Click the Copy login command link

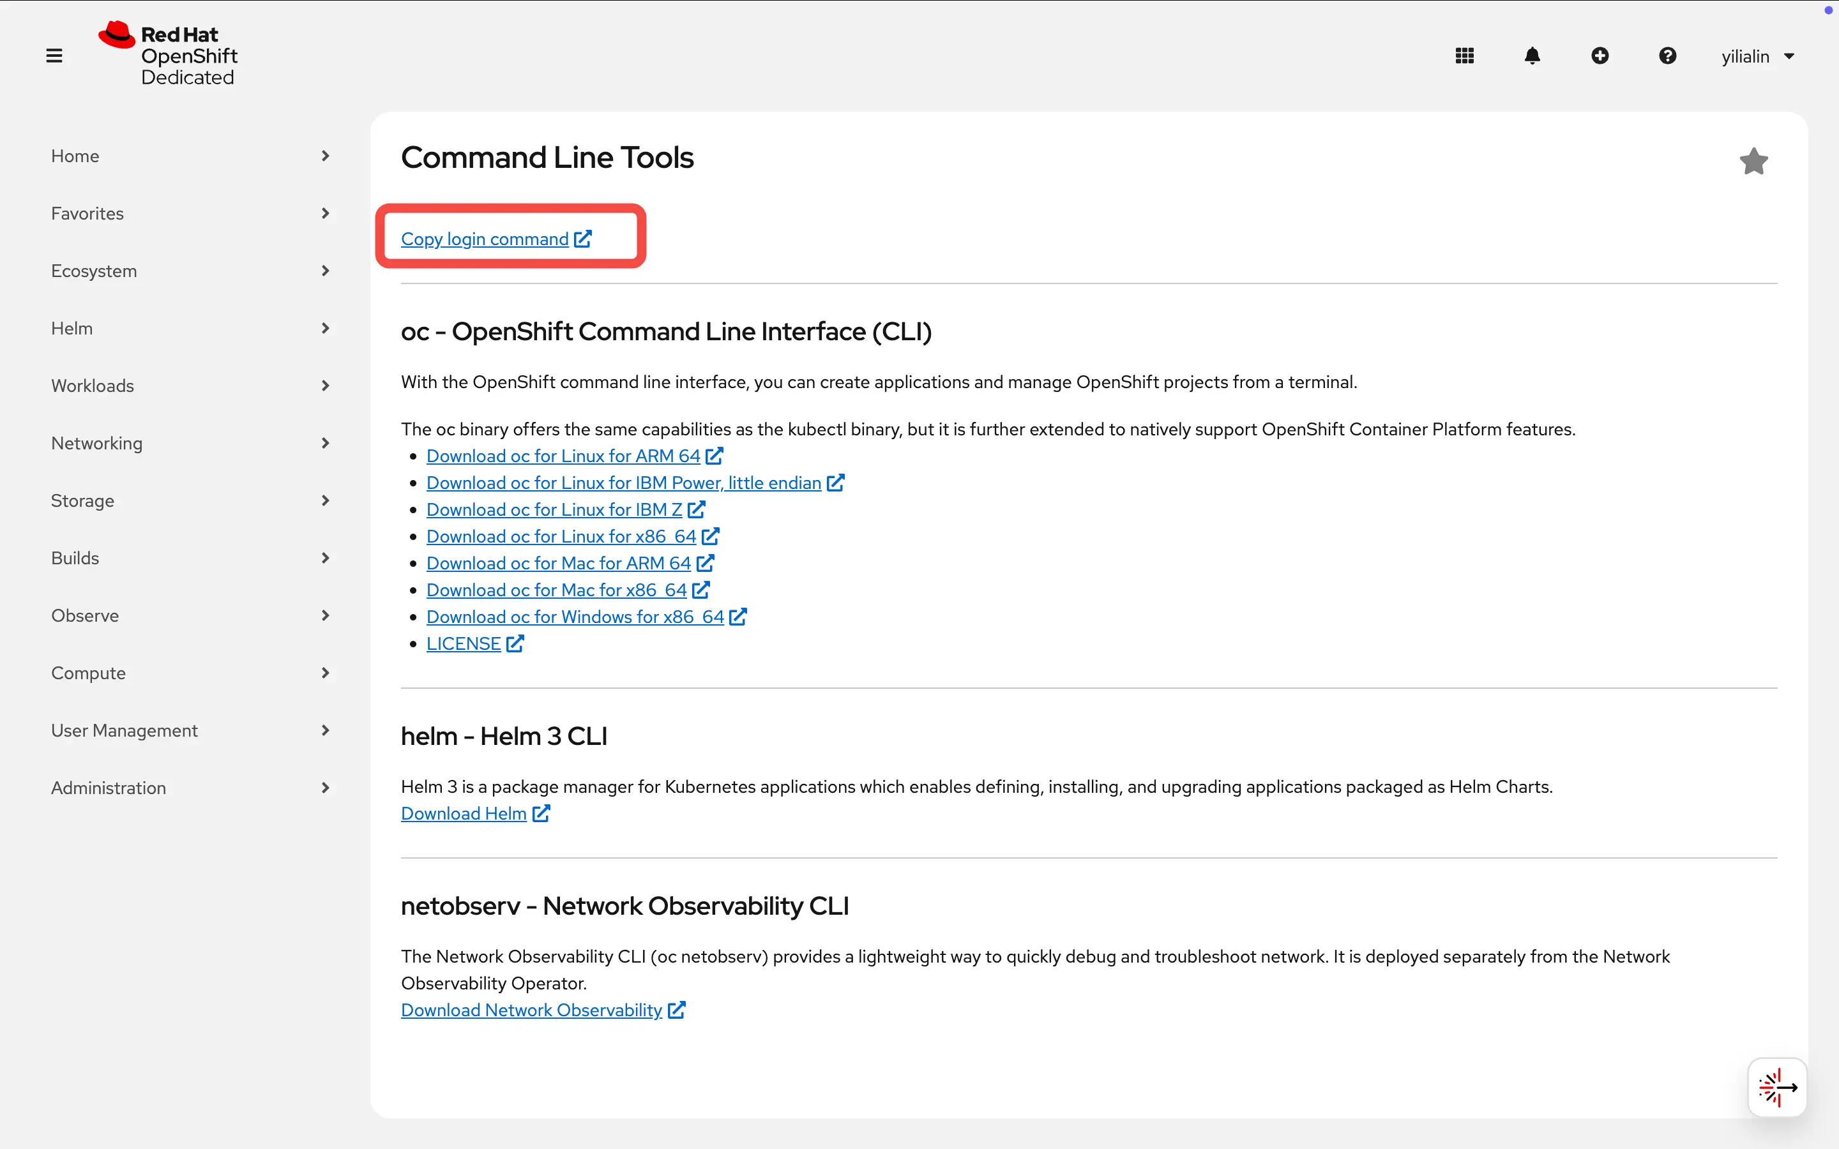pos(484,239)
